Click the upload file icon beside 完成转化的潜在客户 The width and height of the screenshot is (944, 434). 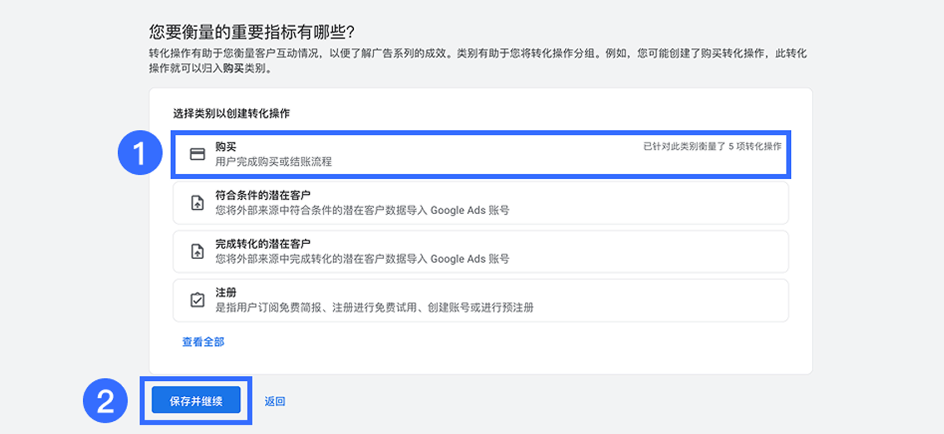pos(197,251)
